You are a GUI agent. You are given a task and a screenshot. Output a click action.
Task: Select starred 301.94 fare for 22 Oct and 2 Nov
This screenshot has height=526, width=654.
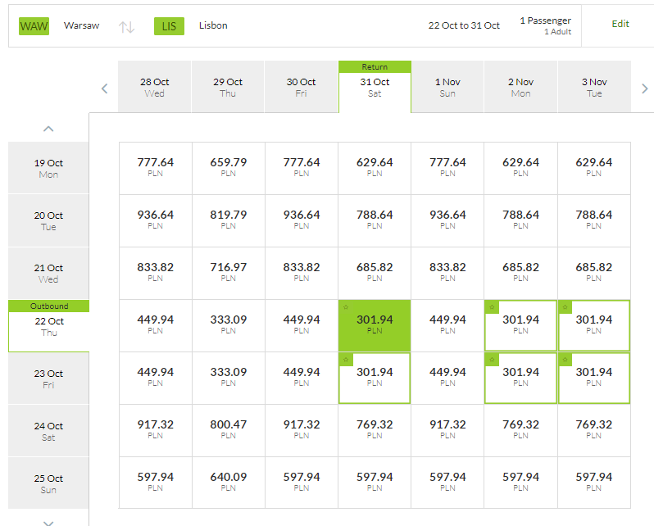[x=520, y=325]
